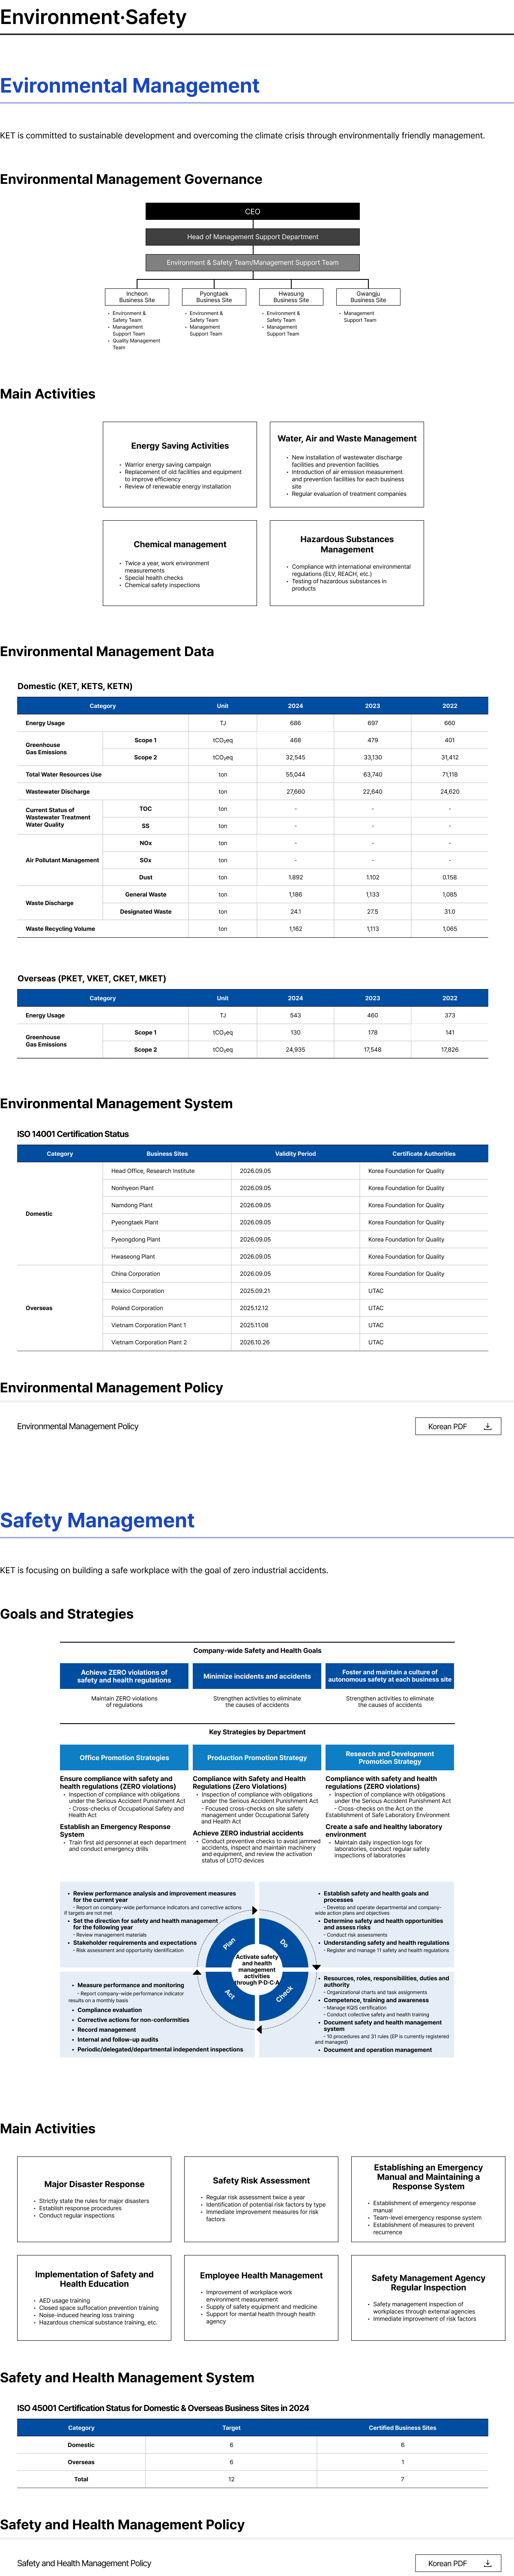514x2576 pixels.
Task: Select the 'Air Pollutant Management' row label
Action: pyautogui.click(x=62, y=860)
